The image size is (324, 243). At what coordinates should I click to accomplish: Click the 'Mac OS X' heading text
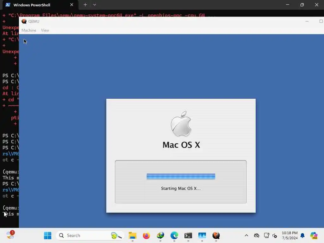click(x=181, y=145)
